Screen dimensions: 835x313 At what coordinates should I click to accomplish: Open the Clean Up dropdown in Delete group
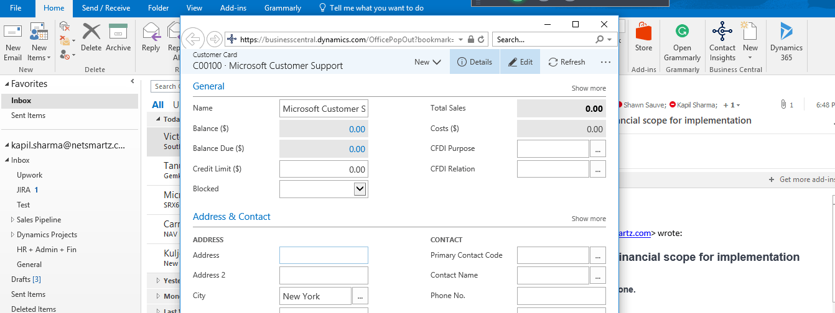click(67, 41)
